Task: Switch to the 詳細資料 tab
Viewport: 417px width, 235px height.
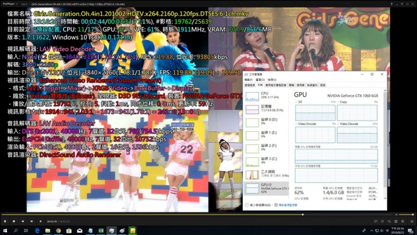Action: pyautogui.click(x=312, y=85)
